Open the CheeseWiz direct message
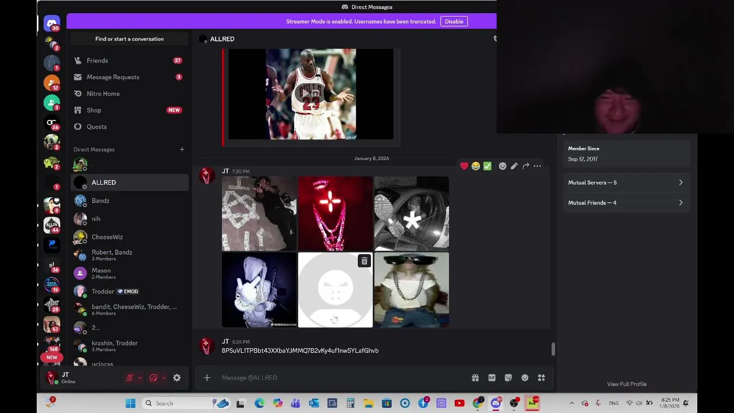This screenshot has height=413, width=734. (129, 237)
